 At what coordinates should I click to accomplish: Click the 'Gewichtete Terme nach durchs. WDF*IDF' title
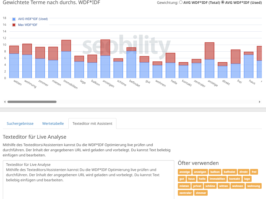pyautogui.click(x=51, y=3)
